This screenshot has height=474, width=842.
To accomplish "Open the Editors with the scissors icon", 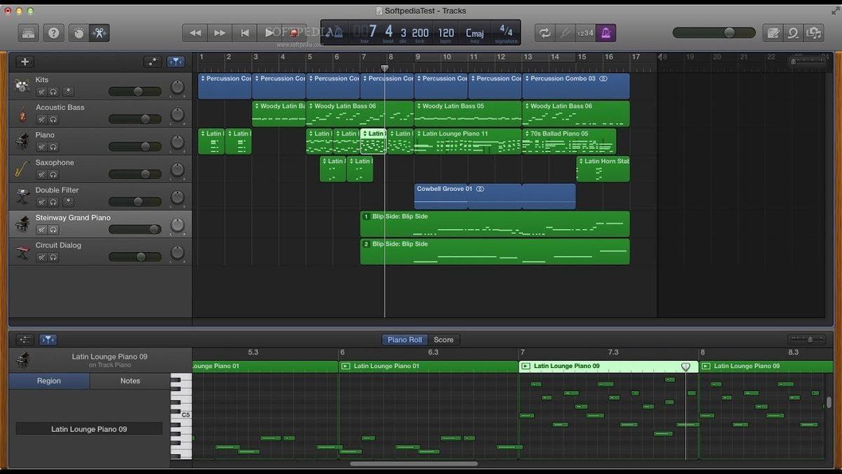I will [100, 32].
